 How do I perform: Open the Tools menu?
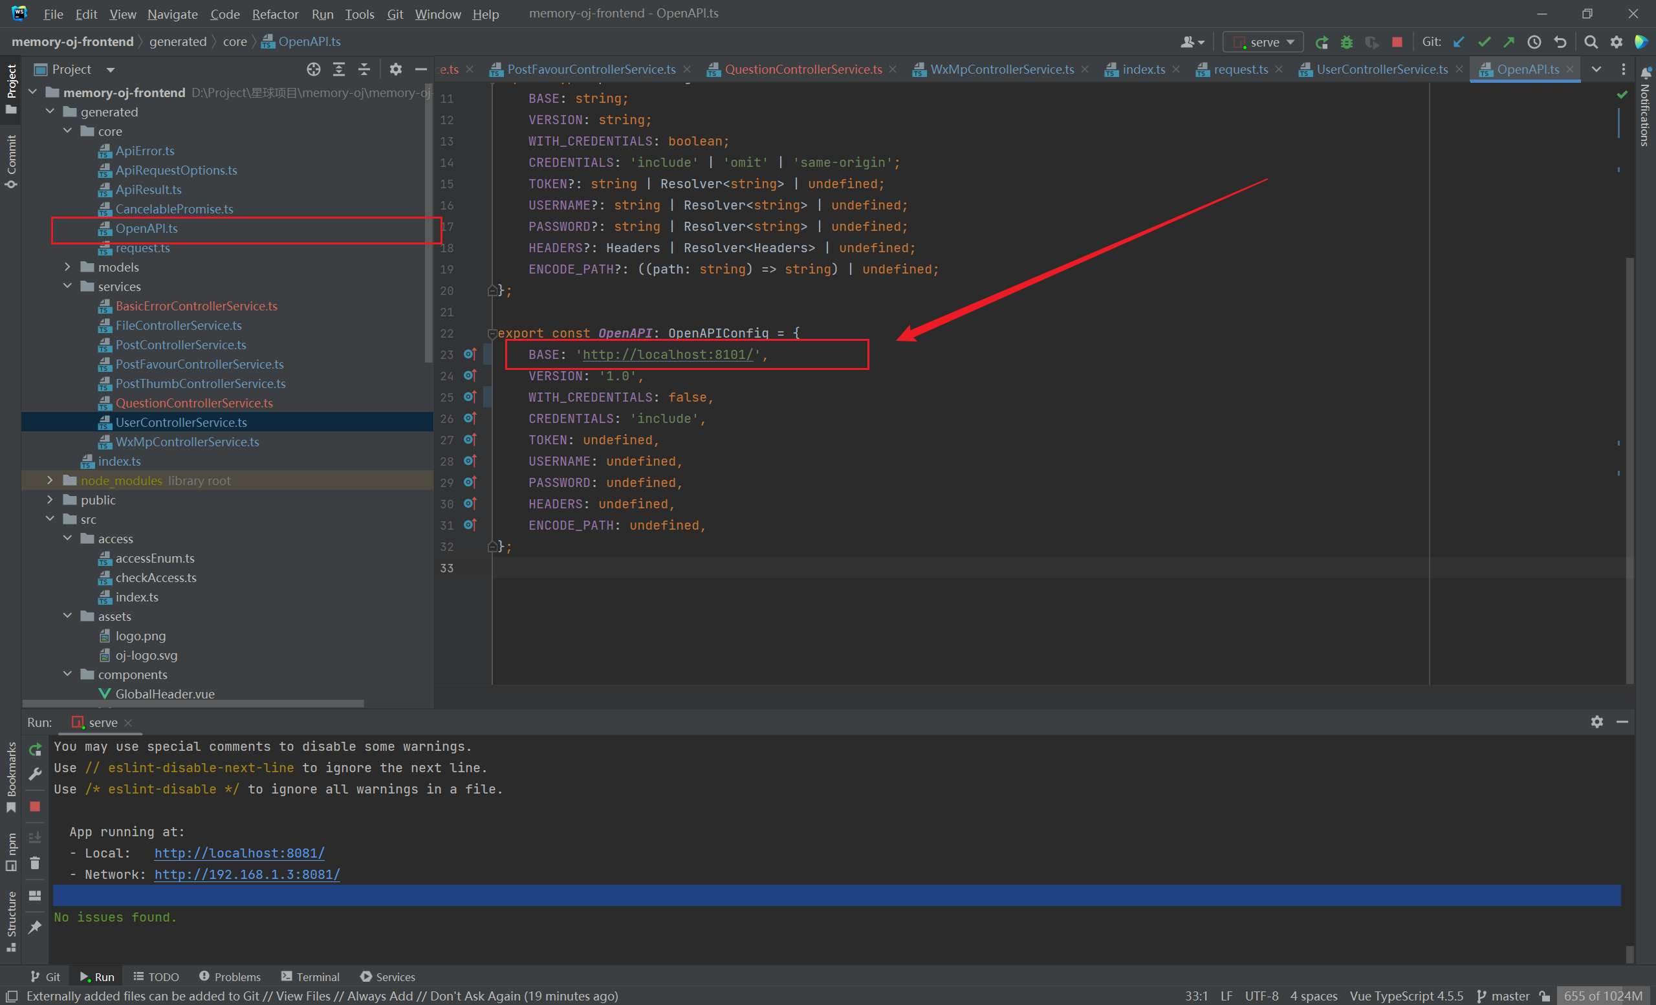tap(360, 14)
